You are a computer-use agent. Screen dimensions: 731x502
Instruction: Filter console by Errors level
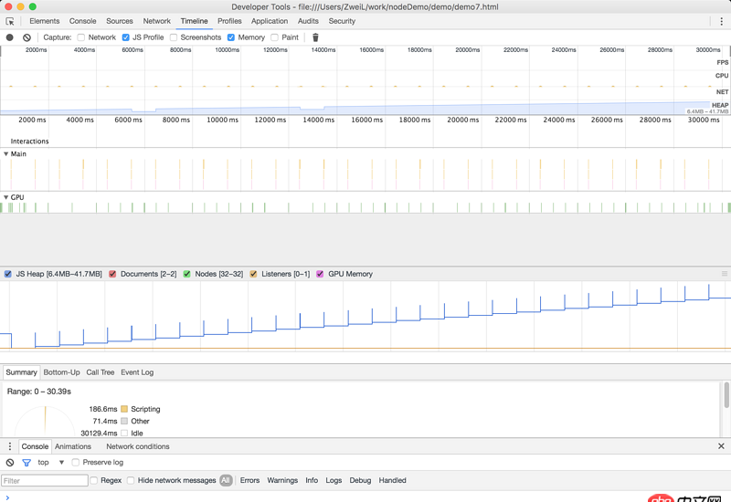pyautogui.click(x=249, y=480)
